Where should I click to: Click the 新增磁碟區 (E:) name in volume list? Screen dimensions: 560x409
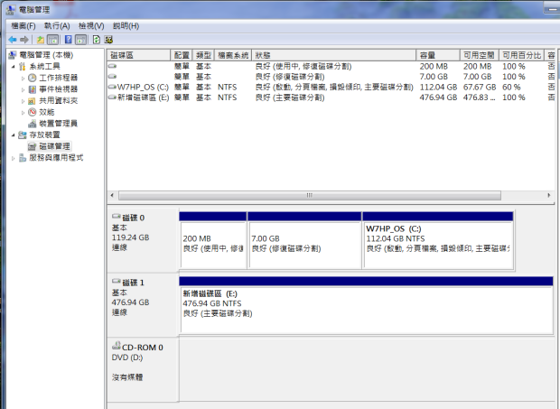click(x=144, y=98)
